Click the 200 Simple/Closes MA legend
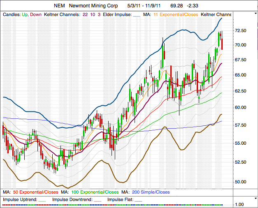258x208 pixels. (151, 192)
